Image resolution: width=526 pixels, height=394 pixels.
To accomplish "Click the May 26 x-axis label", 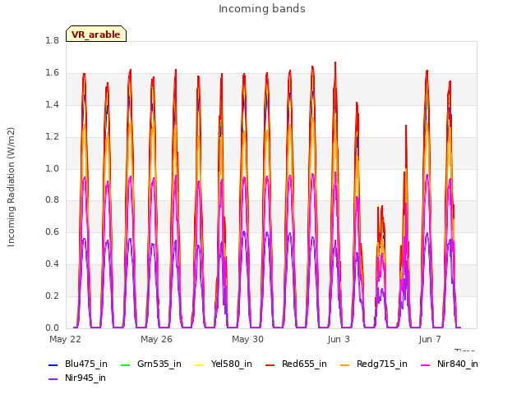I will (x=156, y=339).
